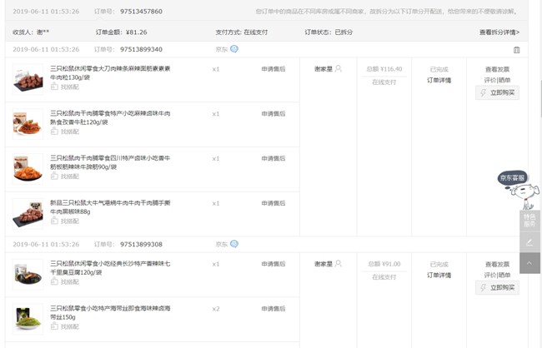Click person icon beside 谢家星 in ¥91.00 order

click(339, 264)
